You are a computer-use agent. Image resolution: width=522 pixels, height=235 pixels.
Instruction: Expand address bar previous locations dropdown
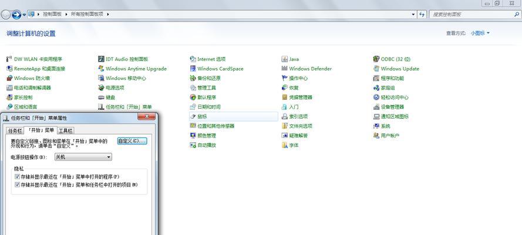[413, 14]
